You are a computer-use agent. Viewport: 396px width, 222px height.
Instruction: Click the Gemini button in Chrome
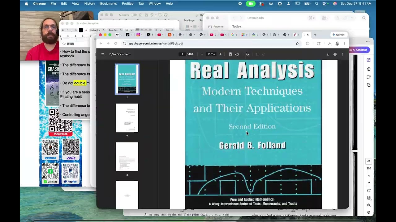[338, 35]
